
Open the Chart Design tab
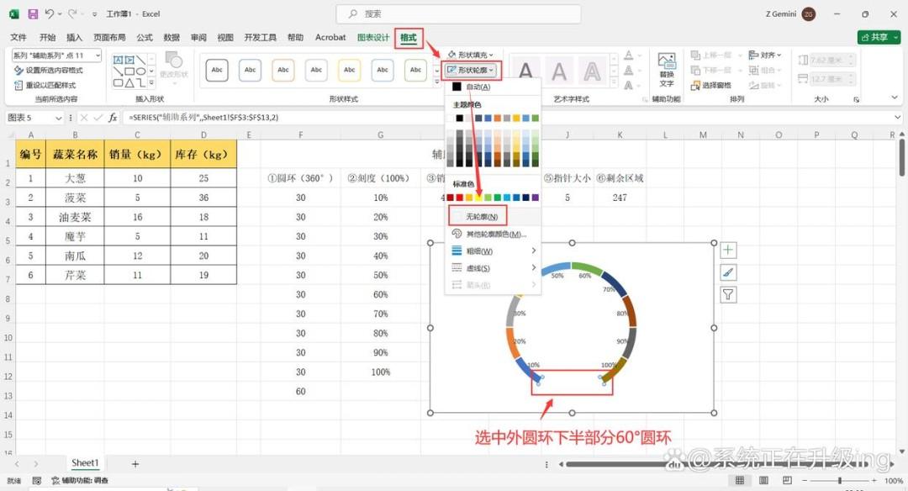(373, 37)
